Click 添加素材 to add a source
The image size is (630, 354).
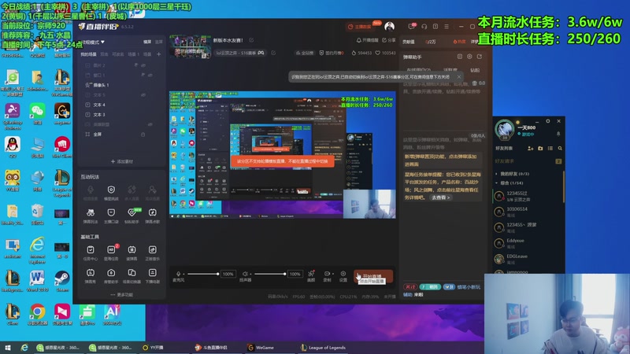(x=122, y=161)
